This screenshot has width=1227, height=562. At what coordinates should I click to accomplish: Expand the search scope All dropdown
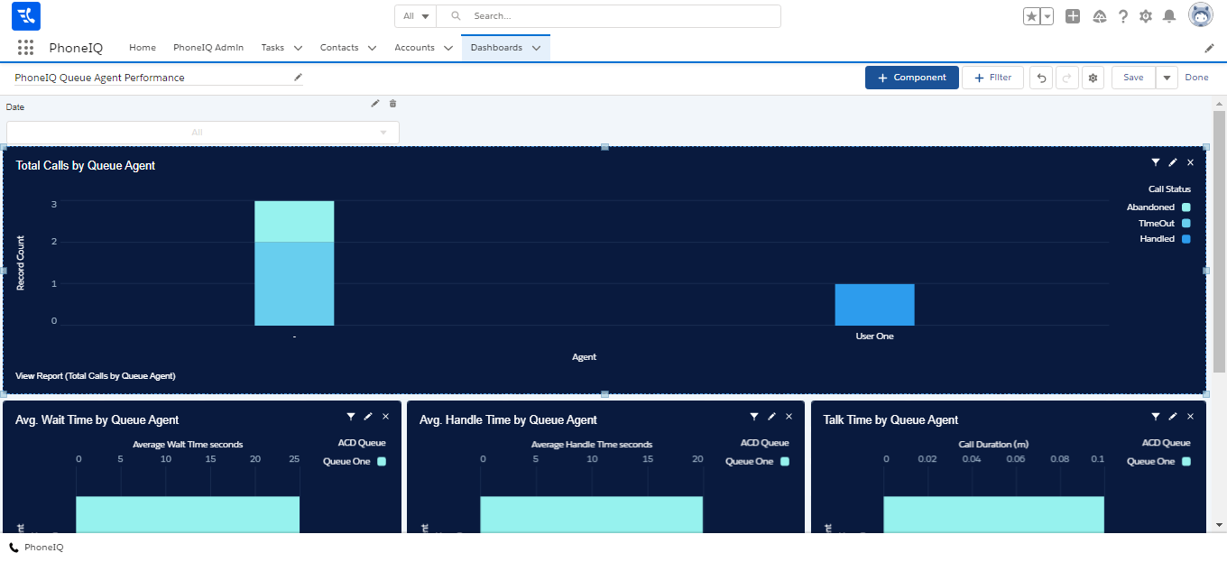415,16
